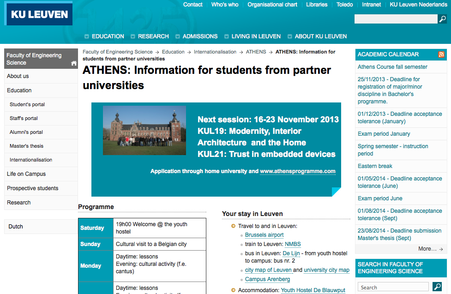The width and height of the screenshot is (451, 294).
Task: Click More… in the academic calendar
Action: 430,249
